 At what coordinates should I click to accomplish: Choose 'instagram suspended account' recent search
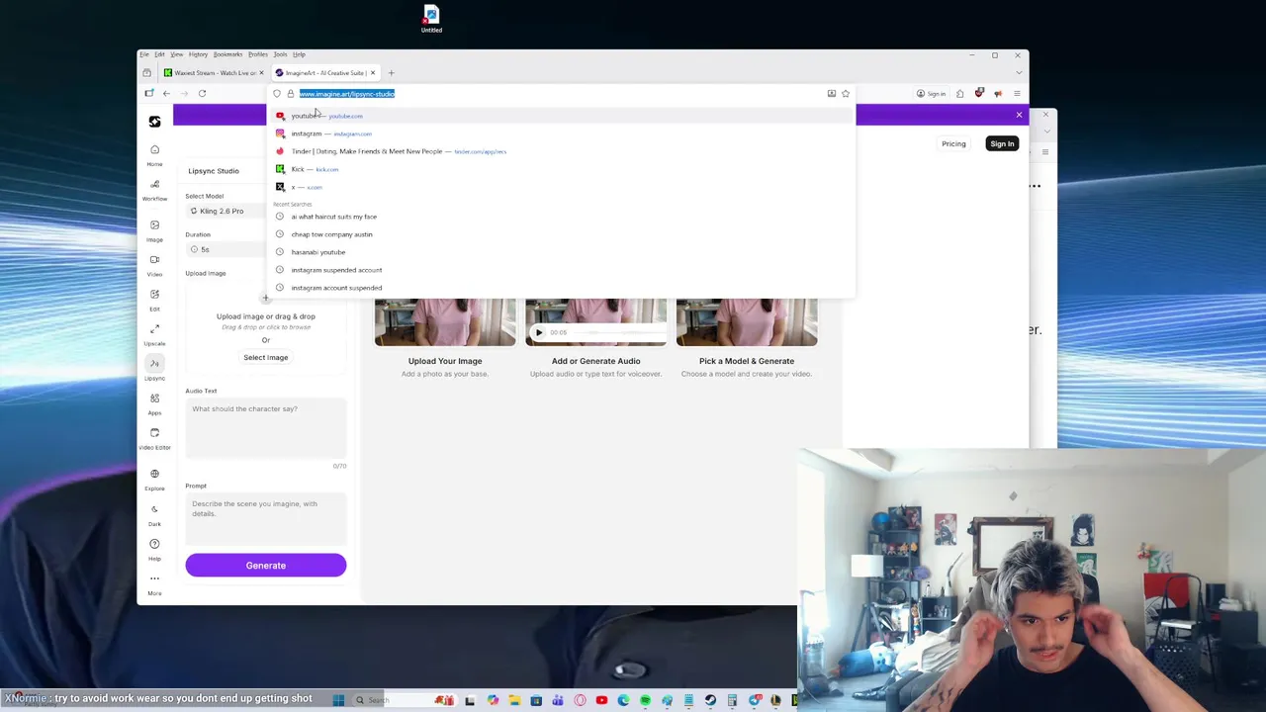click(562, 270)
